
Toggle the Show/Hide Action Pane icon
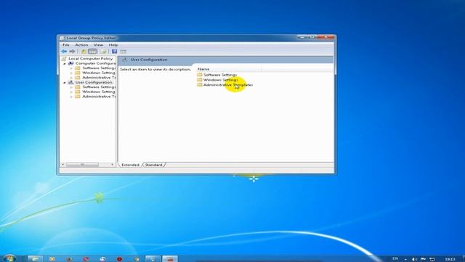coord(123,52)
